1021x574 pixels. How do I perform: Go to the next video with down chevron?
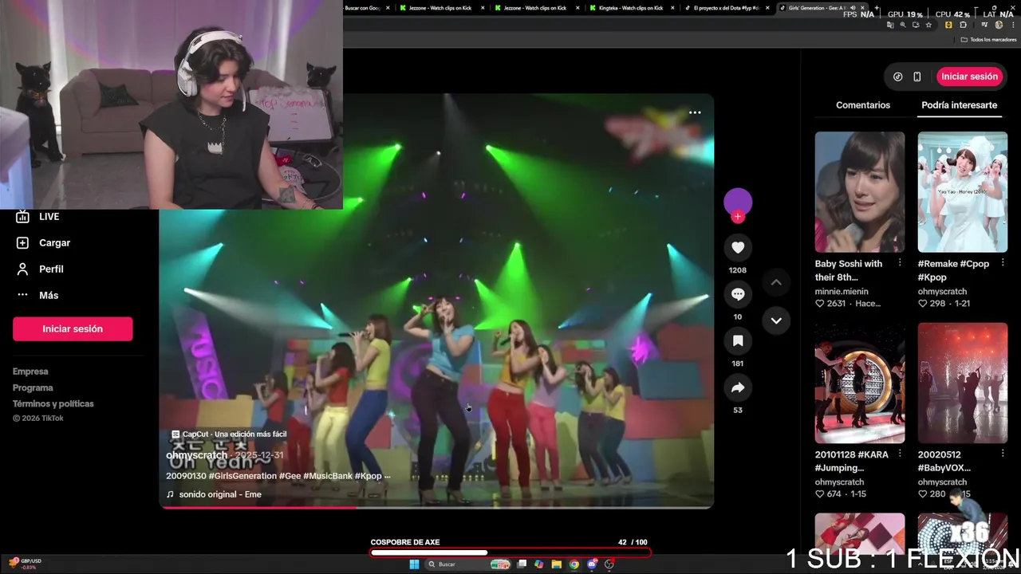[x=776, y=320]
